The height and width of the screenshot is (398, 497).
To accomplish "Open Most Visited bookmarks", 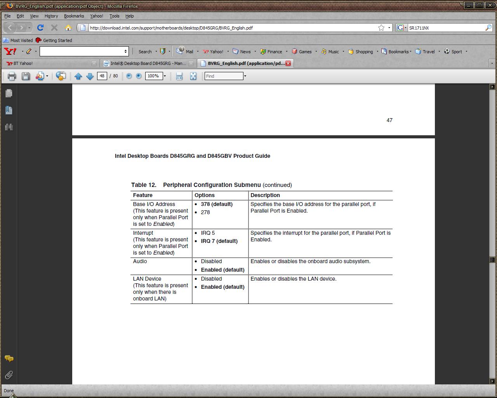I will (x=18, y=40).
